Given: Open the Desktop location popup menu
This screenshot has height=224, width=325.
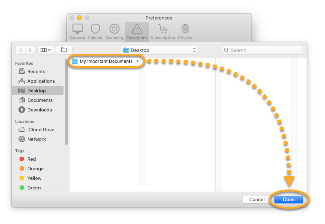Looking at the screenshot, I should tap(159, 50).
